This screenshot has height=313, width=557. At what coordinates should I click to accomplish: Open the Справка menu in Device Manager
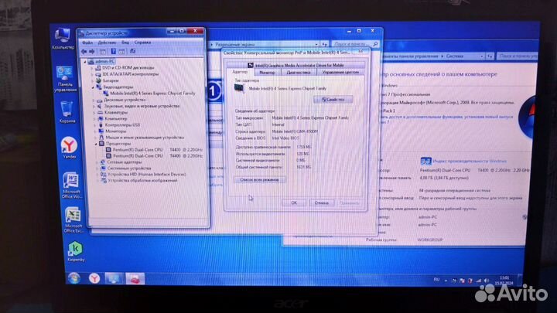coord(142,43)
